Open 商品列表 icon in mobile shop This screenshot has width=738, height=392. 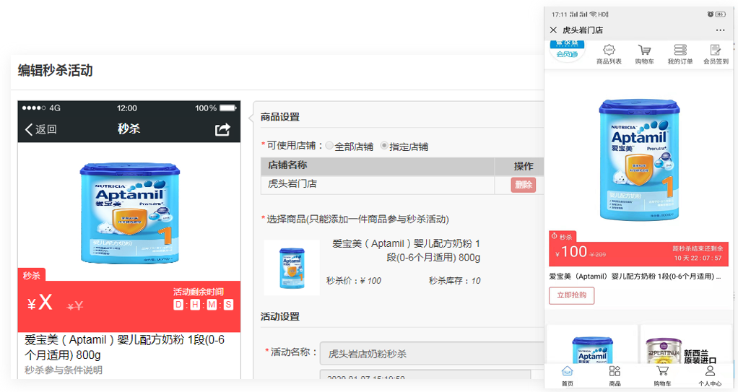tap(609, 55)
